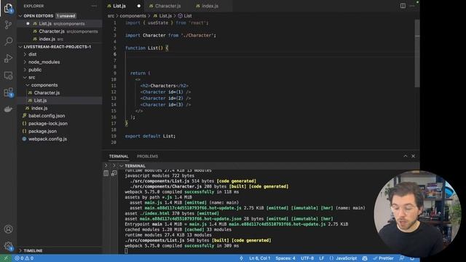
Task: Click Ln 6, Col 1 in status bar
Action: (x=259, y=258)
